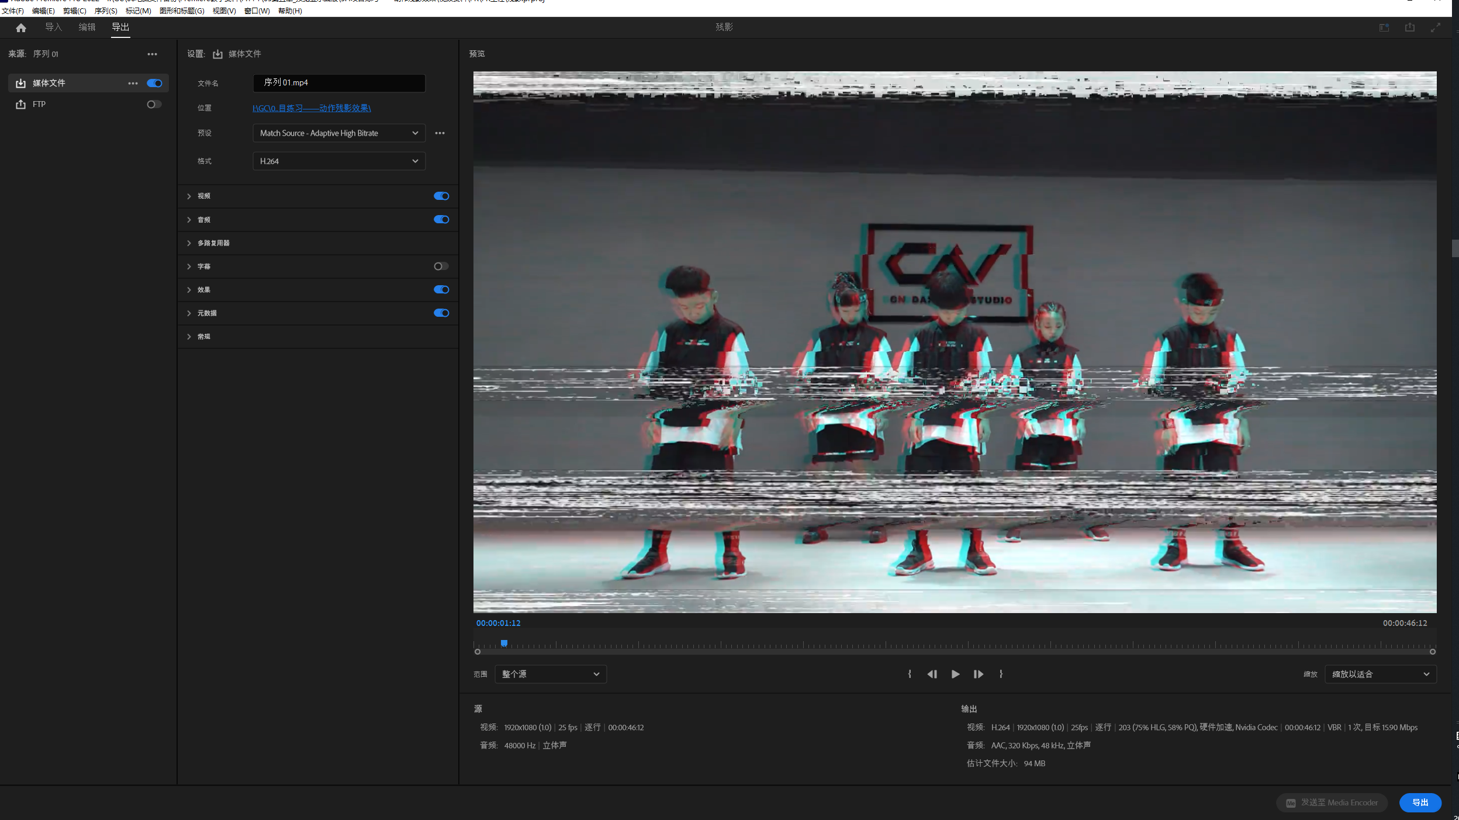This screenshot has height=820, width=1459.
Task: Open the 缩放以适合 zoom dropdown
Action: click(x=1380, y=674)
